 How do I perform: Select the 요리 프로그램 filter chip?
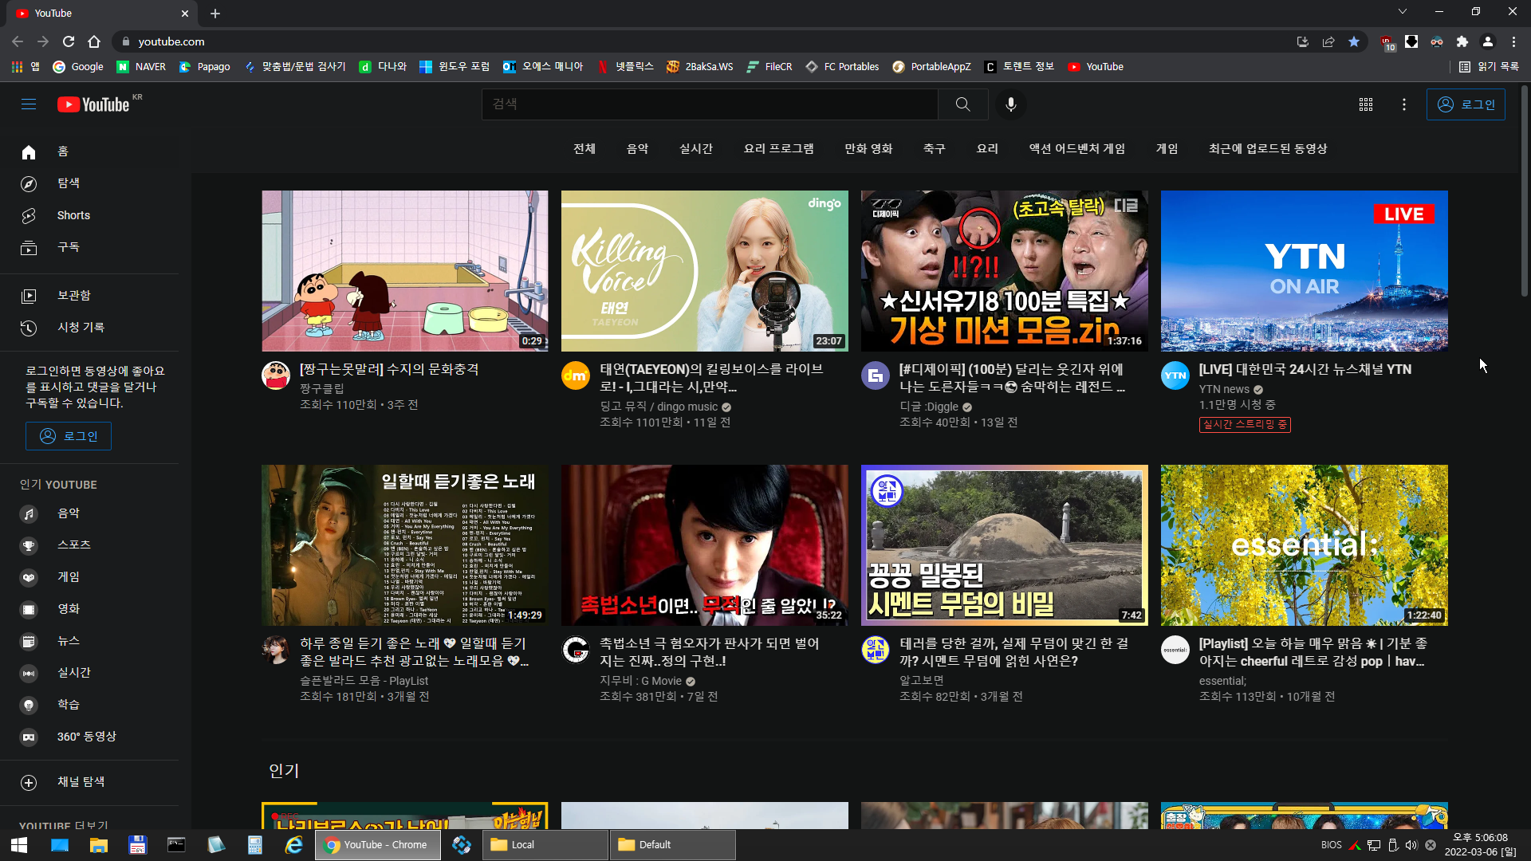(x=779, y=149)
